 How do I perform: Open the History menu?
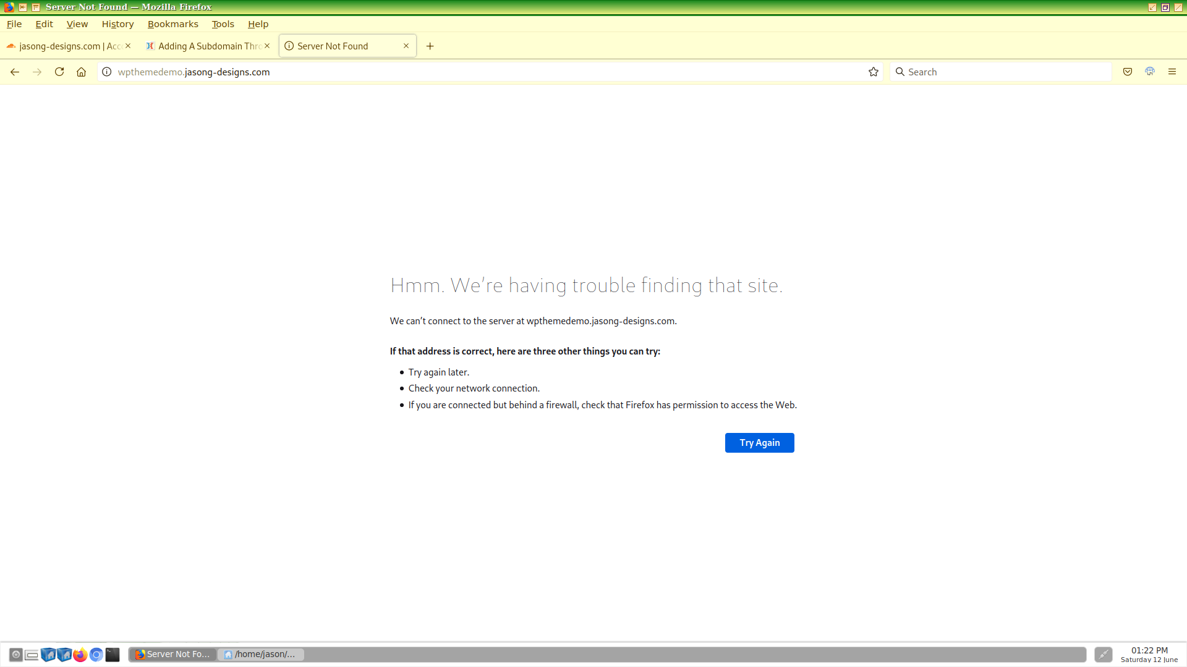[117, 24]
